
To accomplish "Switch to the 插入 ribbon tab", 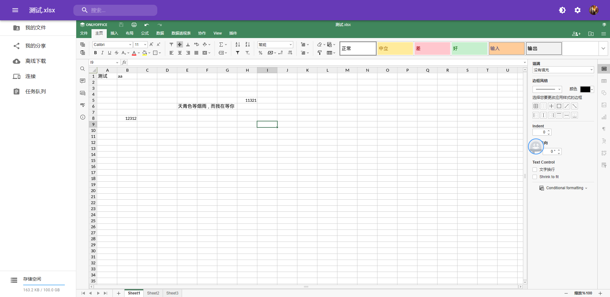I will point(114,33).
